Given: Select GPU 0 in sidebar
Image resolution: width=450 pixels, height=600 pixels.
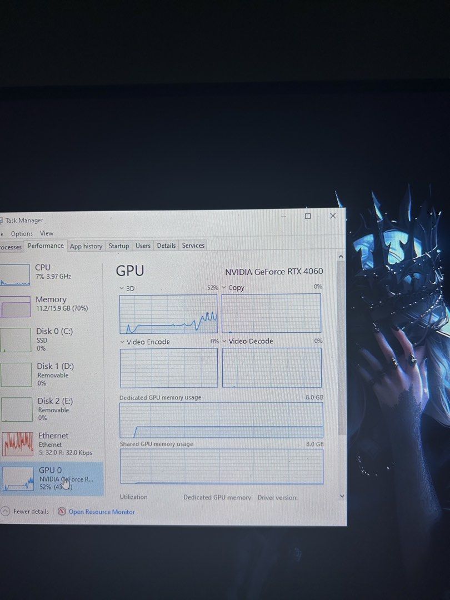Looking at the screenshot, I should click(51, 478).
